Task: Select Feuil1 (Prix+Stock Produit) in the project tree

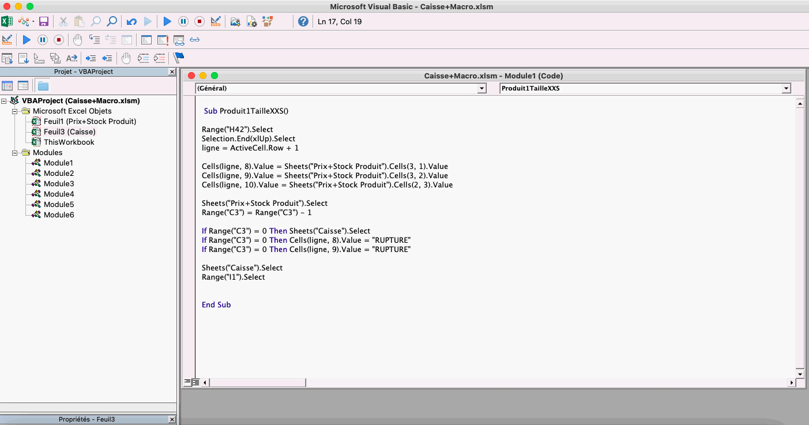Action: tap(90, 122)
